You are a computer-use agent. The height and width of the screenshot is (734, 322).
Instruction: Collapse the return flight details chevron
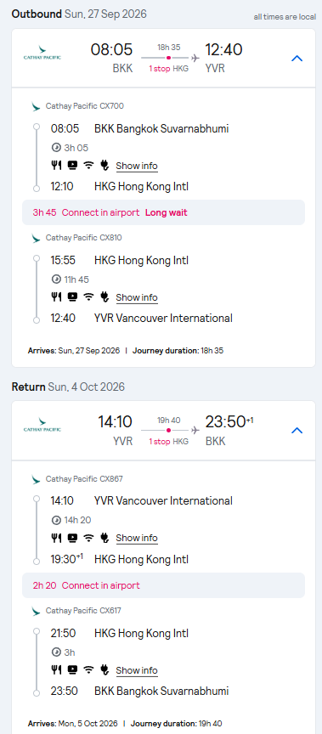[x=297, y=431]
